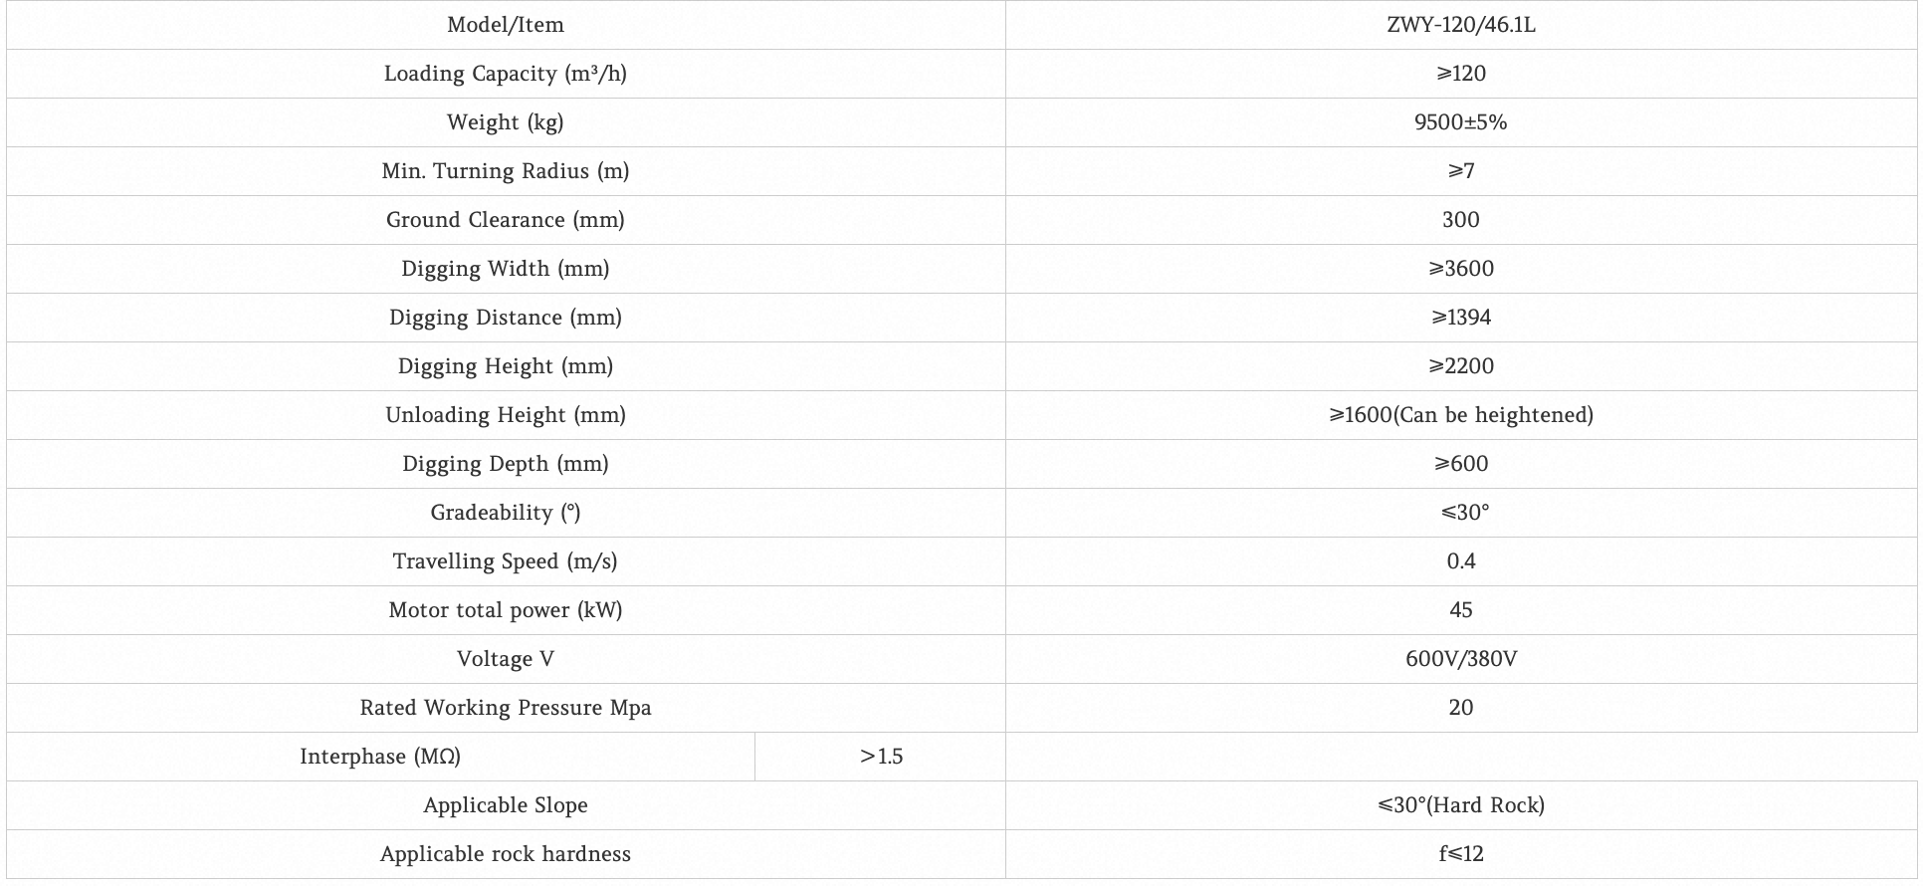
Task: Click the Applicable Slope value cell
Action: (x=1460, y=805)
